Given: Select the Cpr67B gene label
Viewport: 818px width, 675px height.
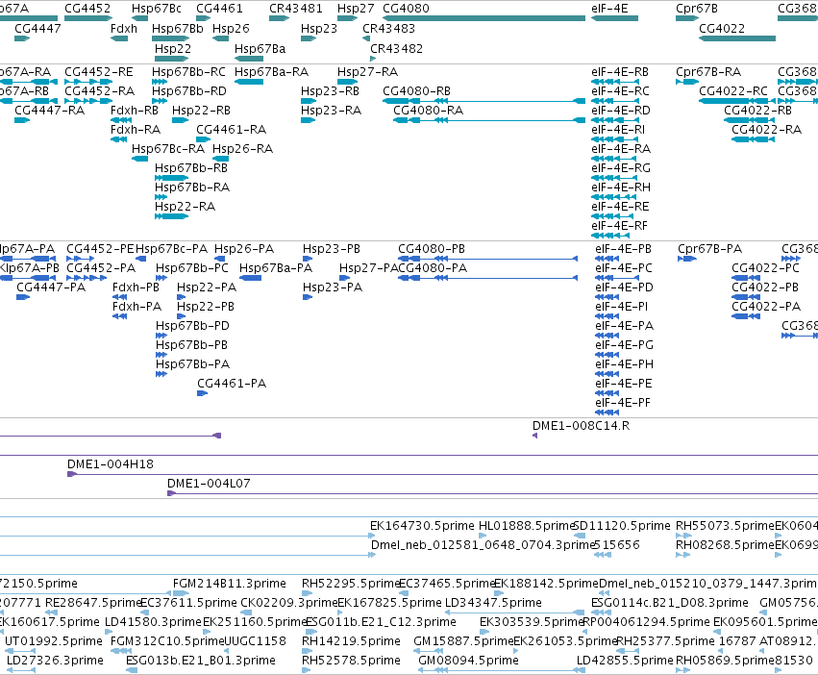Looking at the screenshot, I should pos(697,9).
